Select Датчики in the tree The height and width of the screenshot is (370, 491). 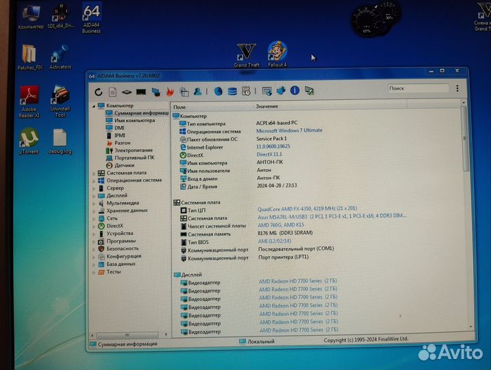[124, 165]
